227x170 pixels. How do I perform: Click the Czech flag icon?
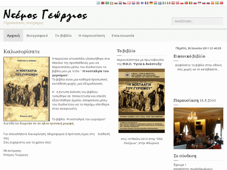(125, 3)
